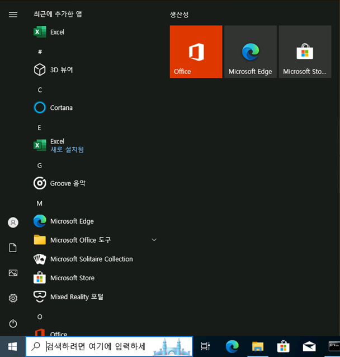Click the Power button icon

pos(13,323)
